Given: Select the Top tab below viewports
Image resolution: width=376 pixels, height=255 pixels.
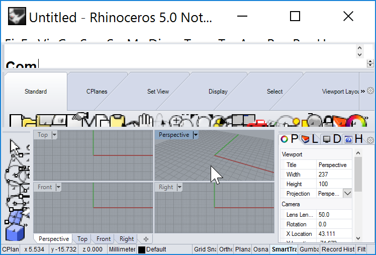Looking at the screenshot, I should coord(82,239).
